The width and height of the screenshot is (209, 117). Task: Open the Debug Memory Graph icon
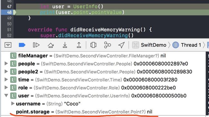pyautogui.click(x=107, y=45)
